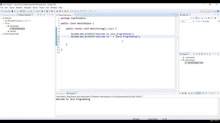Click Clear Console icon

coord(189,93)
